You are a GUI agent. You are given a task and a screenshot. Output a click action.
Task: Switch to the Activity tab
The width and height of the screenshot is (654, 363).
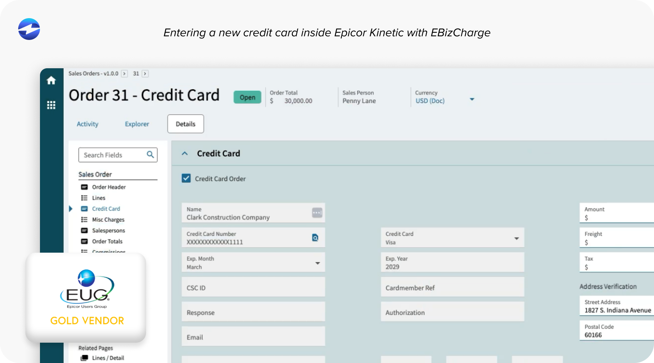pyautogui.click(x=87, y=124)
